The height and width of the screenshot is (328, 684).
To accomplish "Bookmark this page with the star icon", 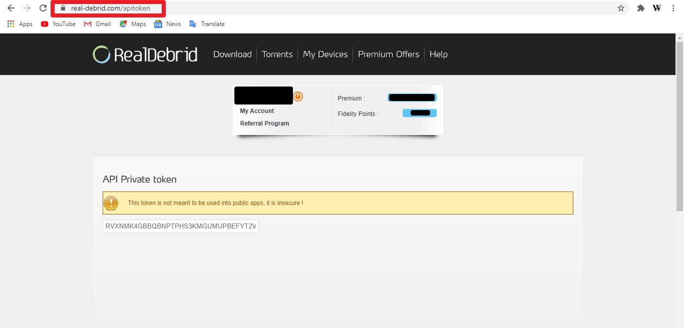I will pyautogui.click(x=621, y=8).
